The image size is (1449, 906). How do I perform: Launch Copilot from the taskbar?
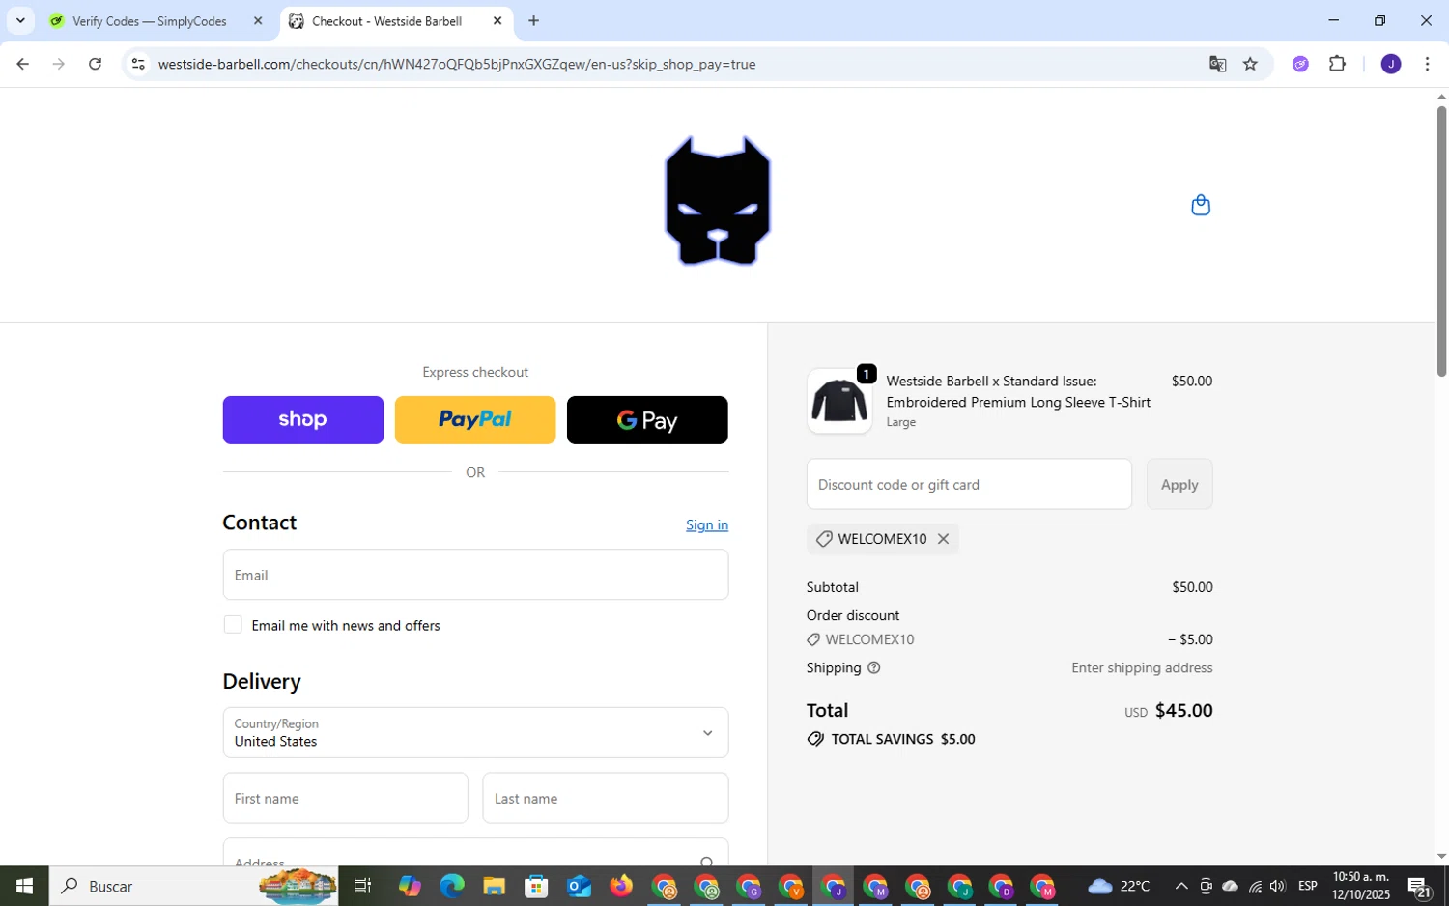(x=410, y=886)
